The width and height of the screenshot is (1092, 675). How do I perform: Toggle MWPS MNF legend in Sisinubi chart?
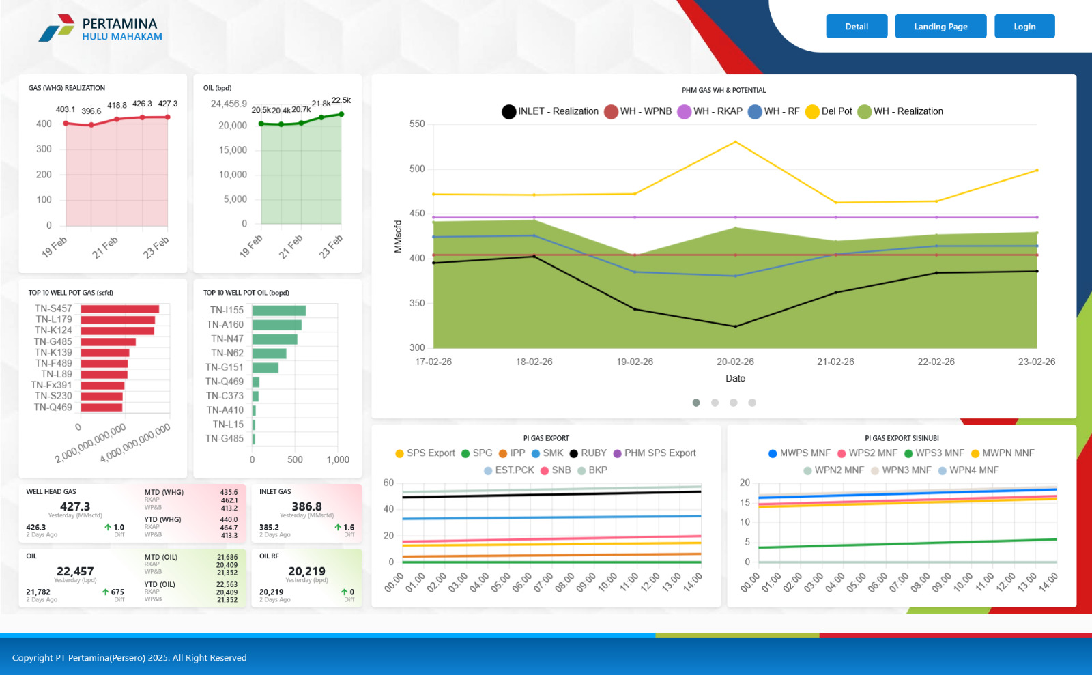(x=799, y=453)
